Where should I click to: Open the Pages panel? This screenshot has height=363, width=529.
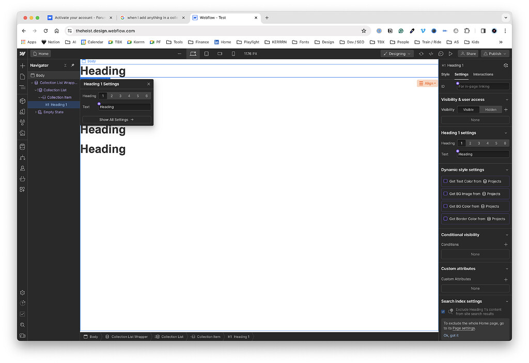(22, 75)
